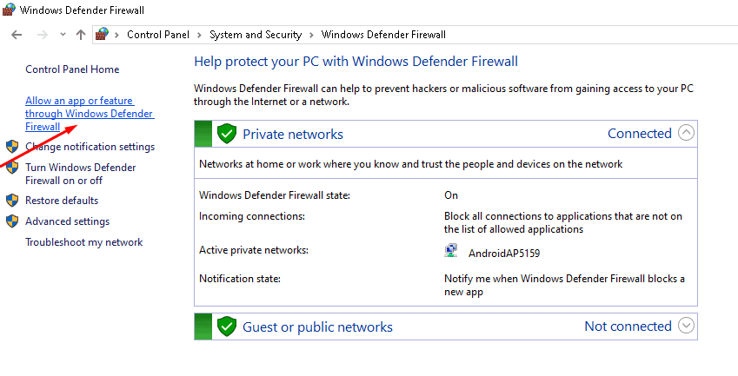This screenshot has width=738, height=376.
Task: Click the back navigation arrow
Action: pos(17,35)
